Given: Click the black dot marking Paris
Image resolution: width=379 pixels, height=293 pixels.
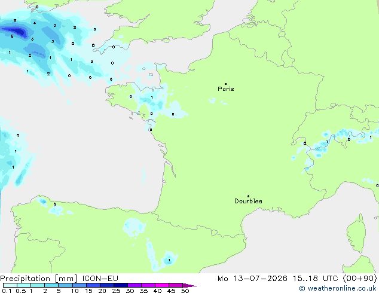Looking at the screenshot, I should [226, 84].
